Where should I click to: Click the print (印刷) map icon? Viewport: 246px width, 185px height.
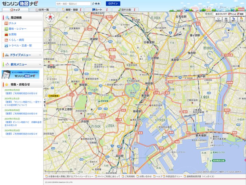pyautogui.click(x=226, y=19)
